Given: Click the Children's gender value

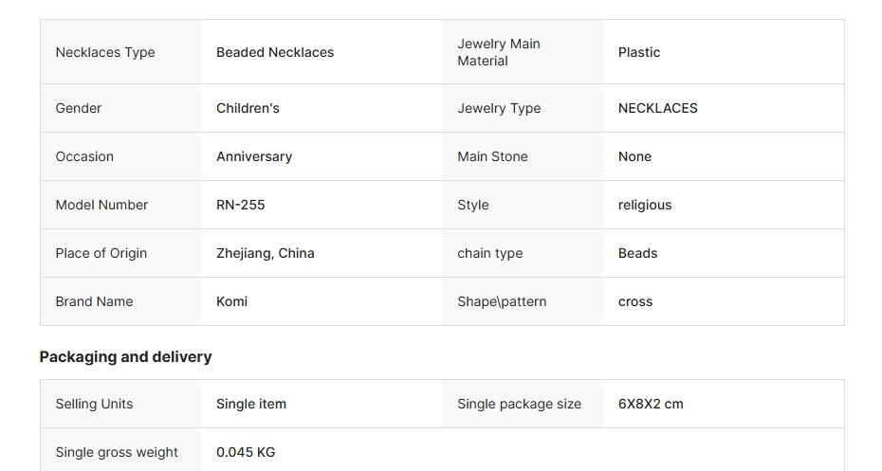Looking at the screenshot, I should tap(248, 108).
